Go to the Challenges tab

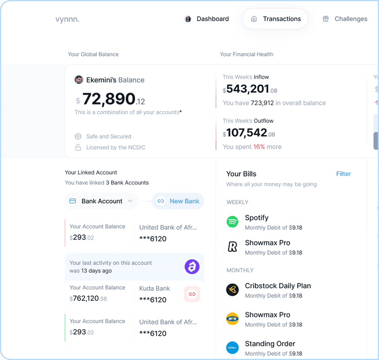point(345,19)
